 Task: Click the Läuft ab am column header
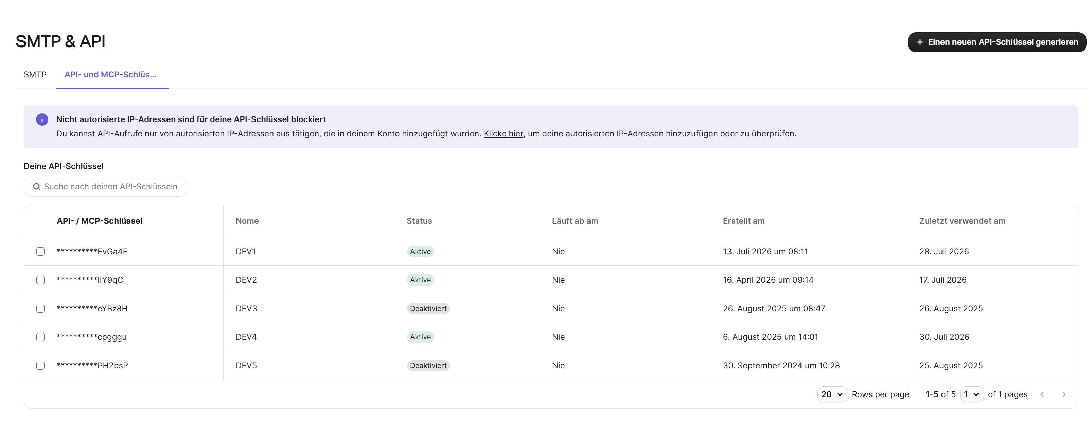click(x=575, y=221)
